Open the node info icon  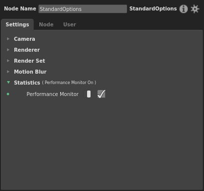pos(184,9)
